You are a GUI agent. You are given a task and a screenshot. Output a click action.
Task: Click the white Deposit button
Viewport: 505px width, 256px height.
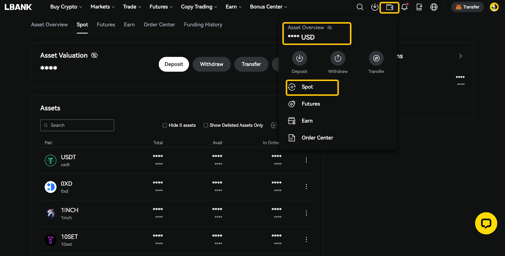coord(174,64)
